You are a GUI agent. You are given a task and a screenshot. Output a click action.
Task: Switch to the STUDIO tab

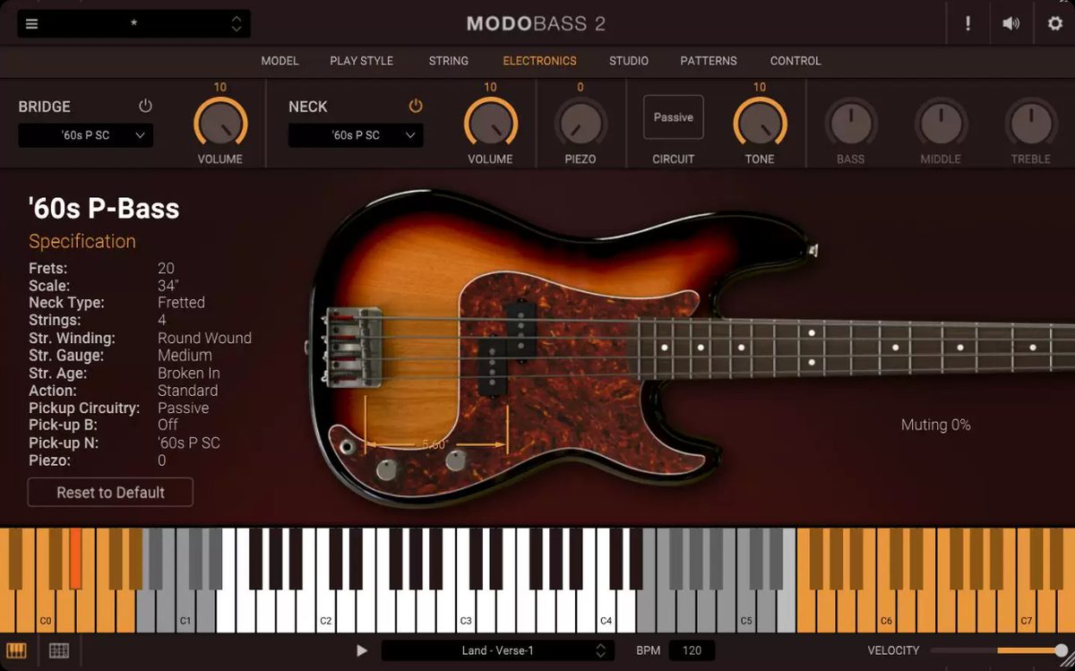(629, 61)
